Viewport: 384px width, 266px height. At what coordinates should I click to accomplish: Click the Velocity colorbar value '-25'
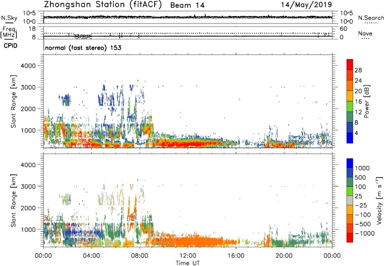(361, 206)
